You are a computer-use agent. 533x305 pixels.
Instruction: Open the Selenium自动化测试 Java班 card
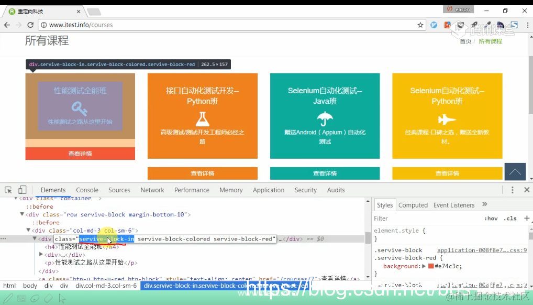(325, 116)
